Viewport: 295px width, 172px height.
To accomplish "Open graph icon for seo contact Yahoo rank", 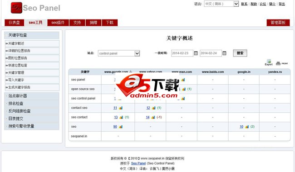I will click(153, 117).
